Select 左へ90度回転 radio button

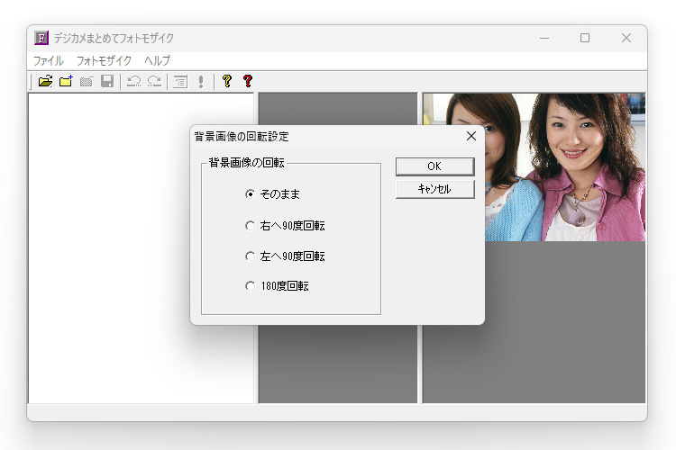coord(251,256)
